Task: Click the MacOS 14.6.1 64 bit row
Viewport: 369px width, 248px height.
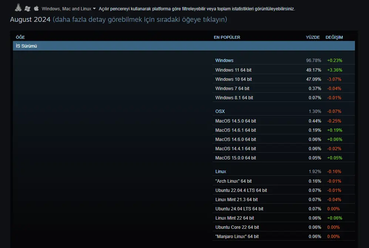Action: 284,130
